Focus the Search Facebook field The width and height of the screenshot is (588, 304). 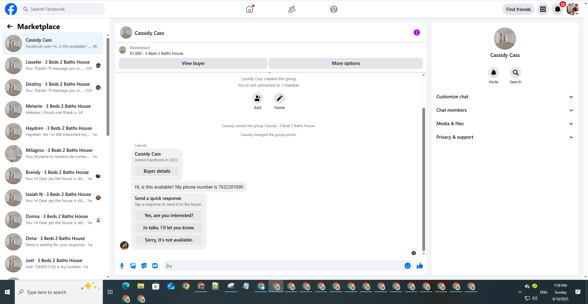click(x=62, y=9)
